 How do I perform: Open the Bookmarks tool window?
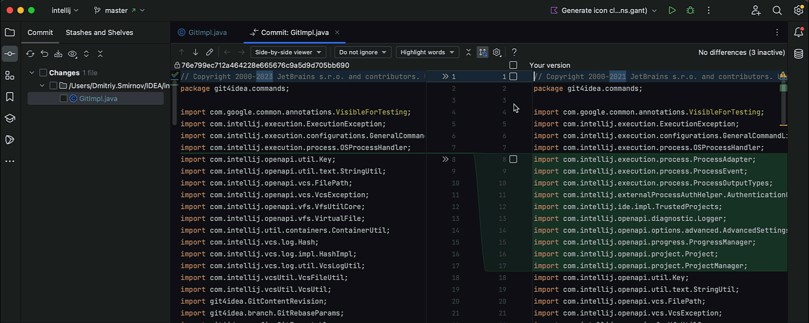click(10, 97)
